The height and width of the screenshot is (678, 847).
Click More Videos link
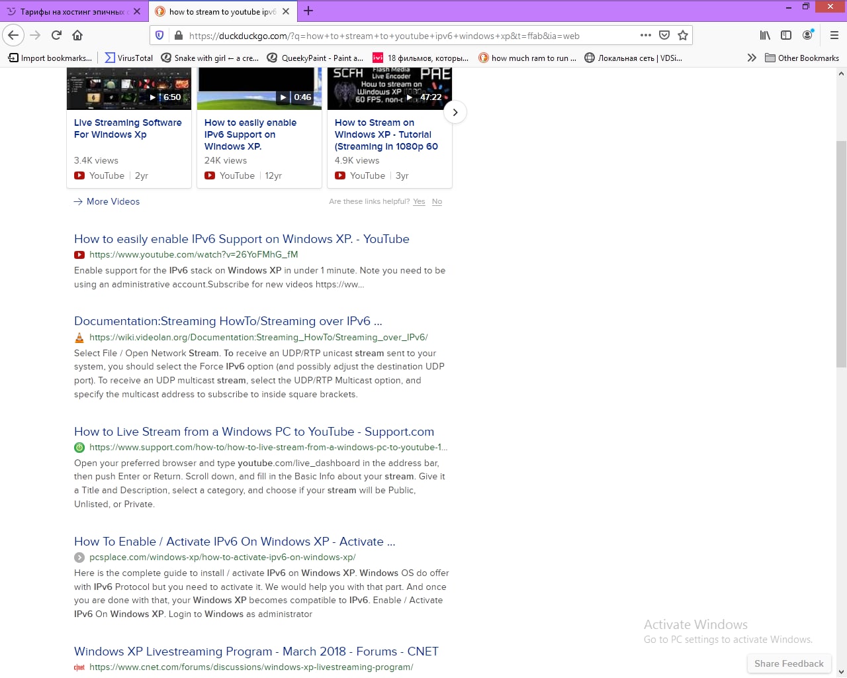pyautogui.click(x=107, y=201)
